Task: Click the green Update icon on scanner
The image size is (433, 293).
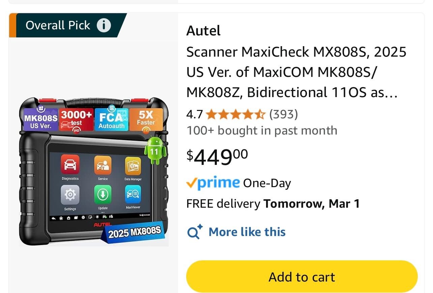Action: tap(103, 194)
